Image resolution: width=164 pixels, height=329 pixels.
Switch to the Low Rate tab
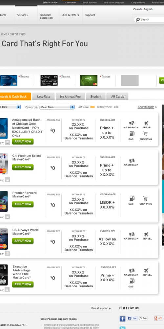click(x=44, y=96)
